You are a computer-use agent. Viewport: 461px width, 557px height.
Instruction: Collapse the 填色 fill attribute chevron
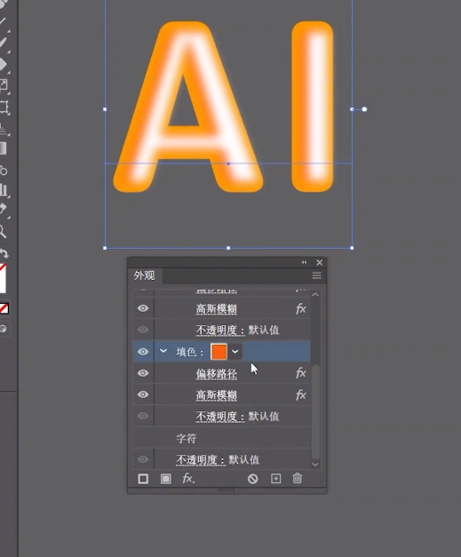[x=163, y=351]
